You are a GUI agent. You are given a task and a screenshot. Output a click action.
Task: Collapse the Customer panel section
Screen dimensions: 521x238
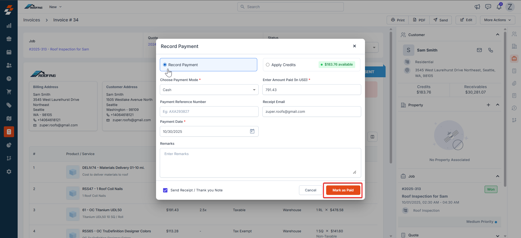pyautogui.click(x=498, y=35)
